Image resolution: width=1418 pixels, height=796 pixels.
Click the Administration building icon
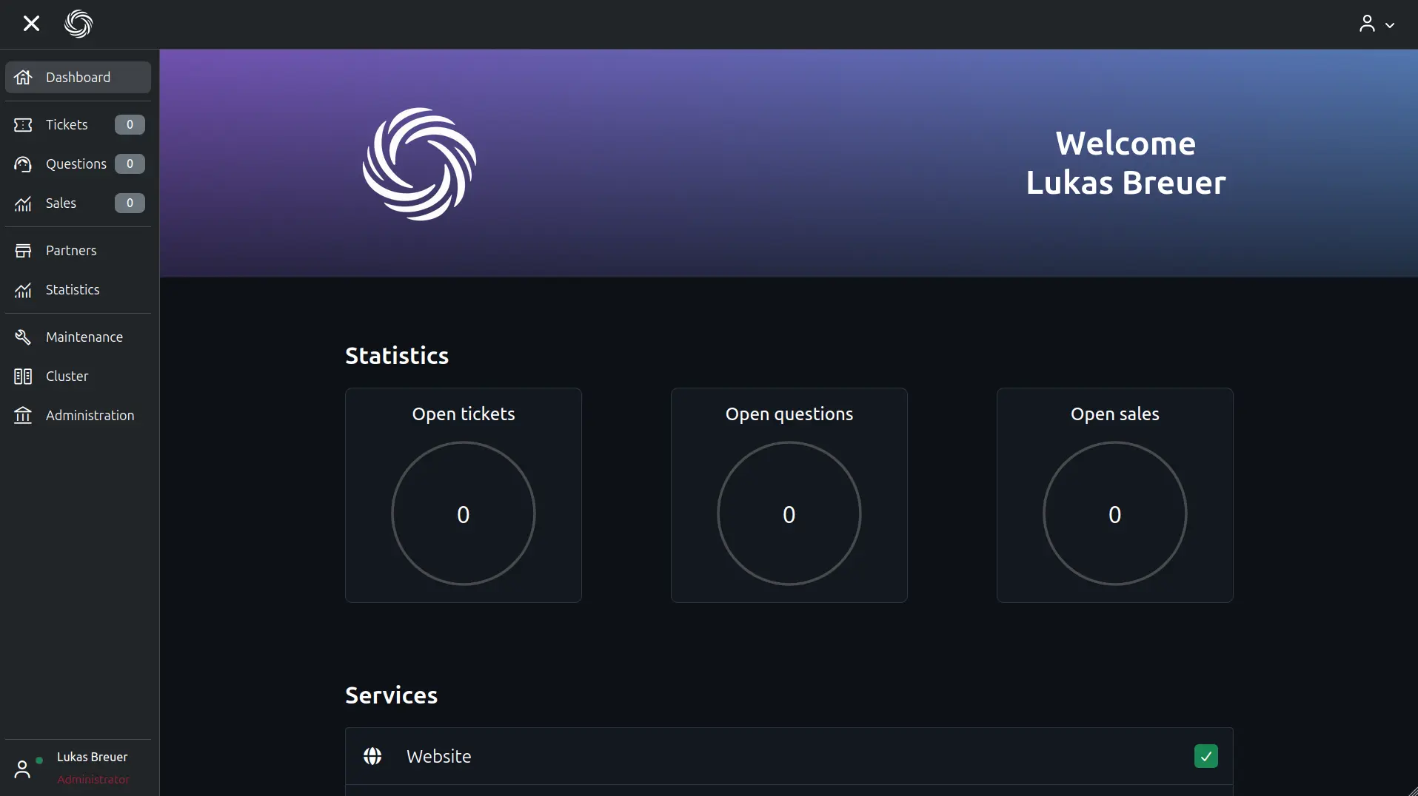23,416
